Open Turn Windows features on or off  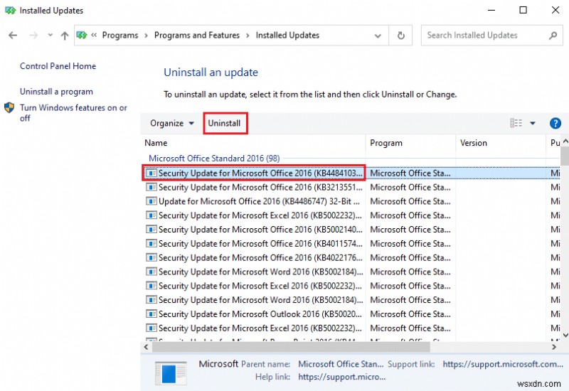tap(73, 113)
